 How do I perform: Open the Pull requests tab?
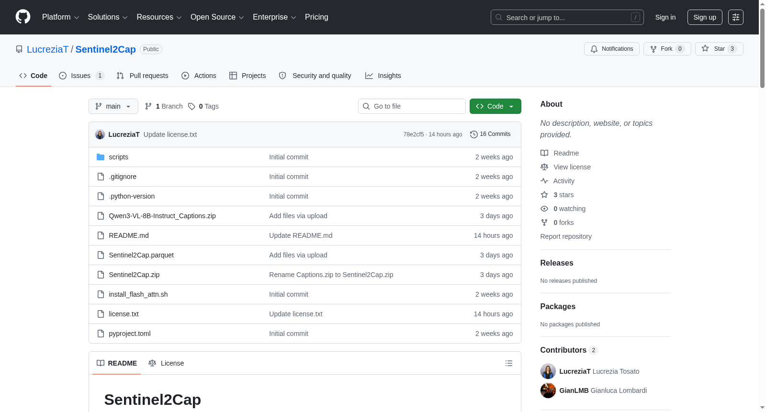[143, 76]
